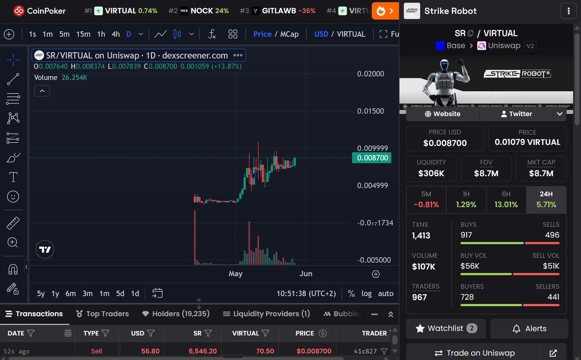
Task: Select the trend line drawing tool
Action: coord(13,79)
